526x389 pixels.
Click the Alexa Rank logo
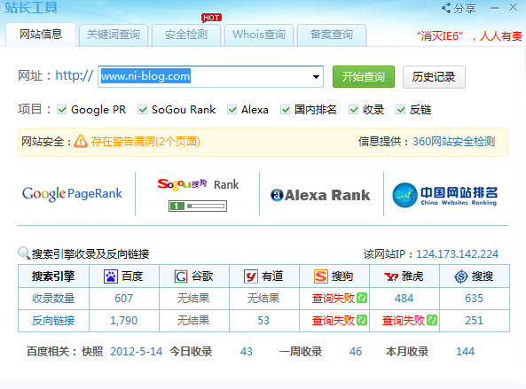coord(320,195)
